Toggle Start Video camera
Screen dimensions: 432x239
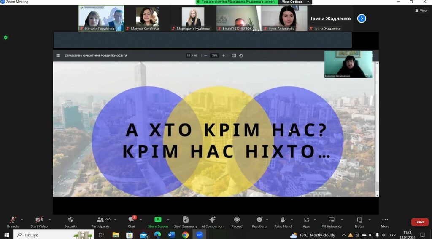pos(39,220)
